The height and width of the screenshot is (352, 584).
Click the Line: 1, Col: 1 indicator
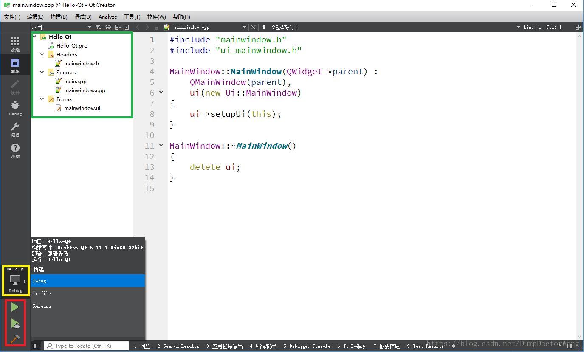542,27
